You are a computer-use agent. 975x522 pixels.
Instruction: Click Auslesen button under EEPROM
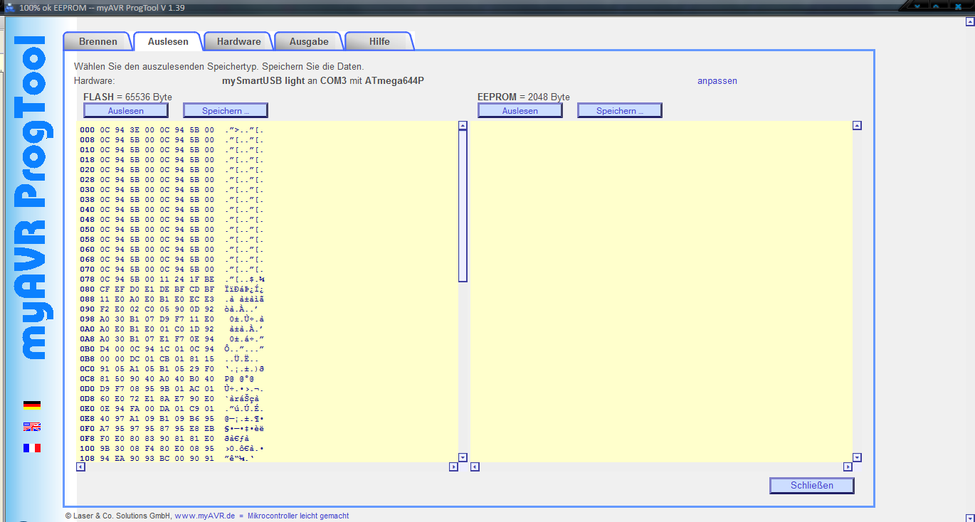pos(520,110)
